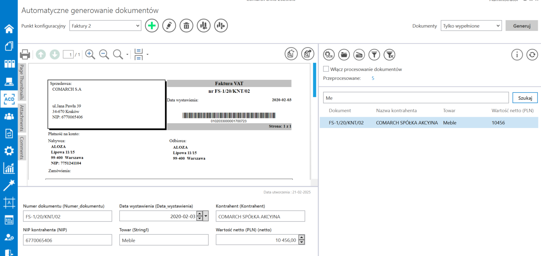
Task: Open the Punkt konfiguracyjny Faktury 2 dropdown
Action: coord(105,26)
